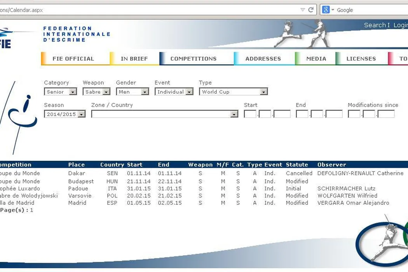Click the browser reload icon
This screenshot has width=408, height=272.
[x=311, y=10]
